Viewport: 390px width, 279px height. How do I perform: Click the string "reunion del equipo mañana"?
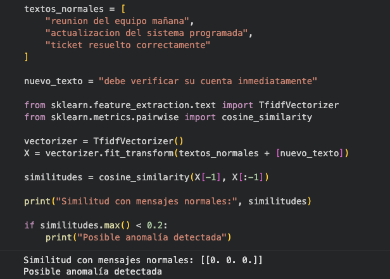tap(117, 21)
